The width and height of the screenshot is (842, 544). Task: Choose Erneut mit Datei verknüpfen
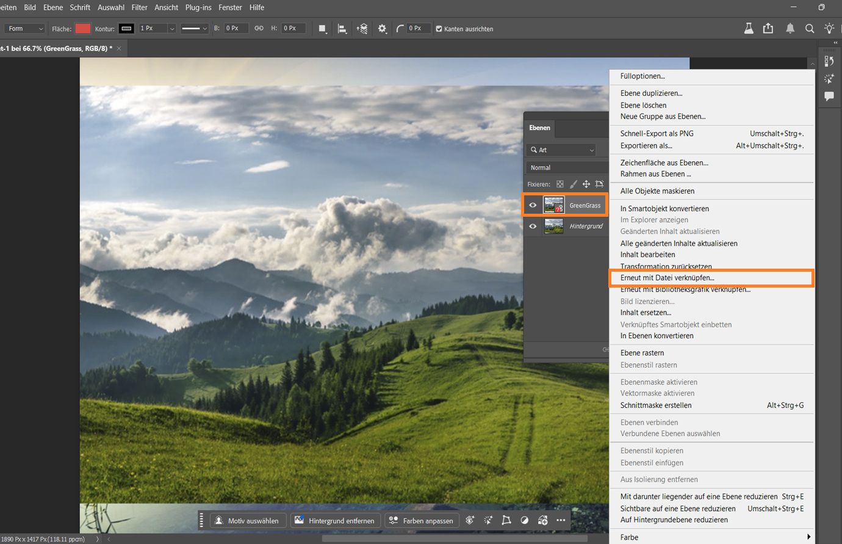point(667,278)
